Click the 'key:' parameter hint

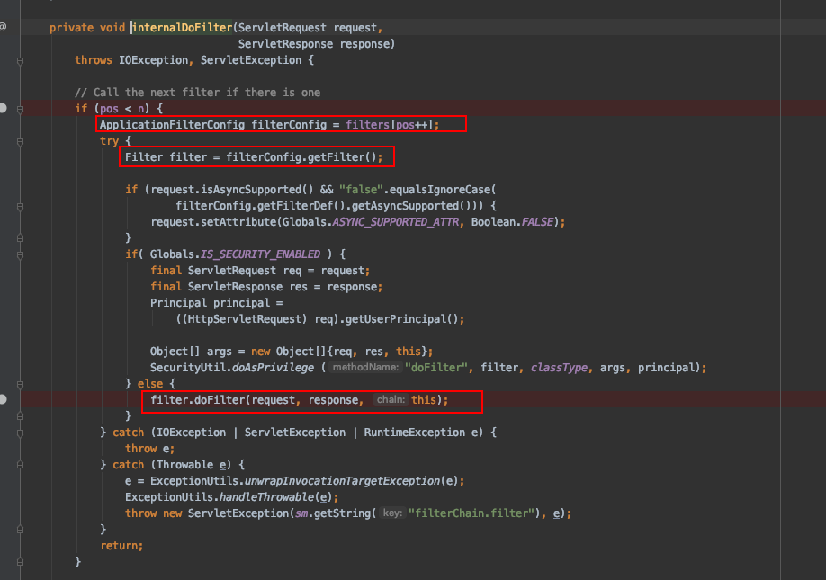pyautogui.click(x=392, y=513)
